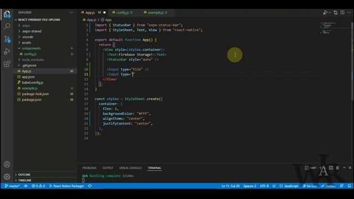Click the editor vertical scrollbar
This screenshot has height=199, width=354.
pos(352,61)
